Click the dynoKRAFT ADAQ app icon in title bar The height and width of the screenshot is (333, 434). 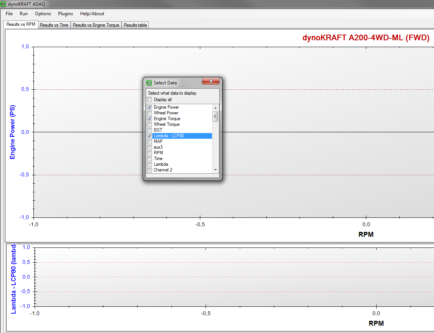(x=3, y=4)
